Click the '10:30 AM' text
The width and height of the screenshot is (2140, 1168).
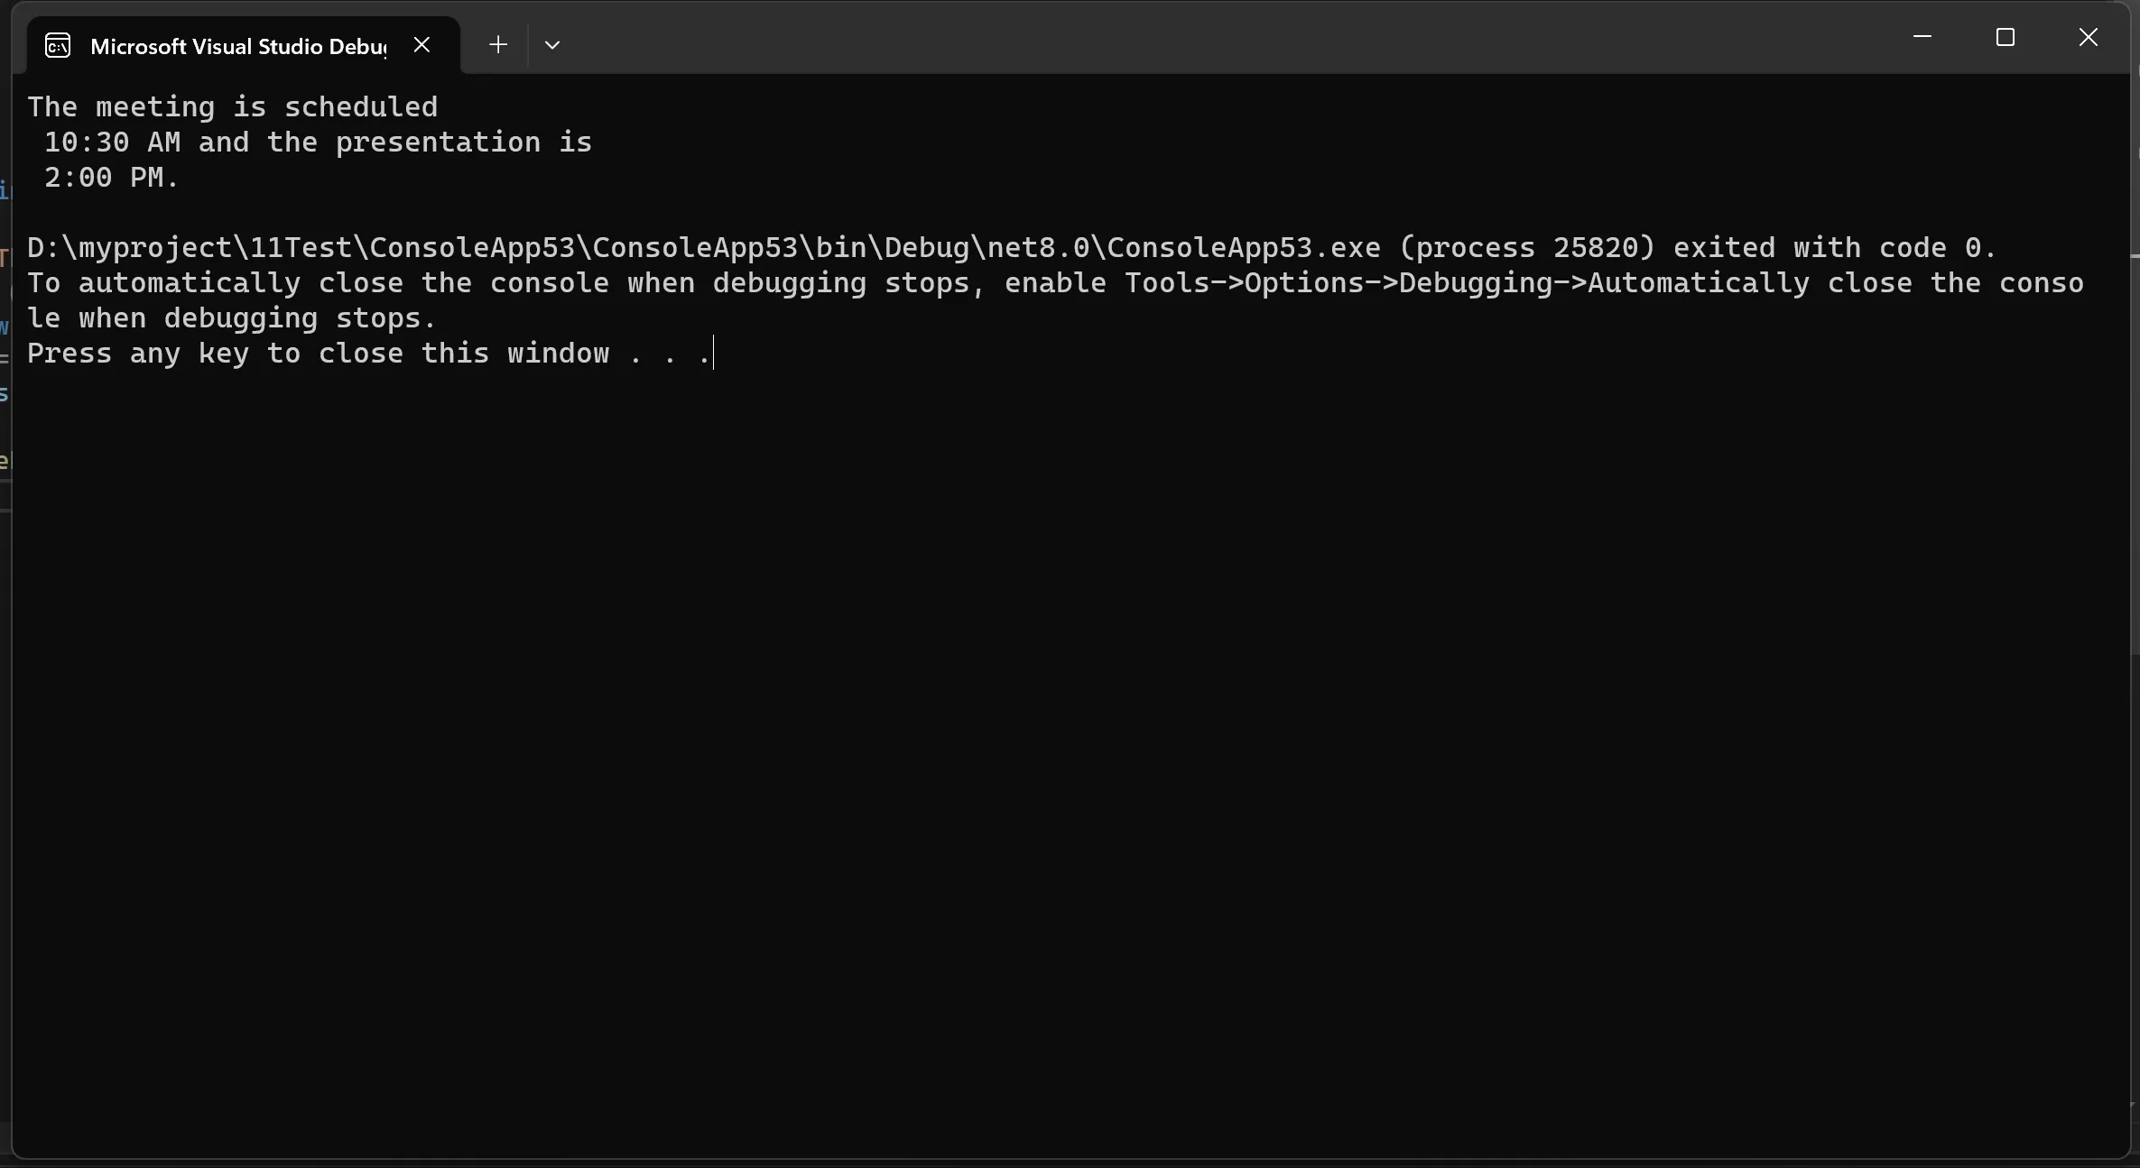click(x=112, y=143)
